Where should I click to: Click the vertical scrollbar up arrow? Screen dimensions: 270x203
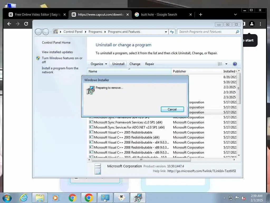point(239,71)
